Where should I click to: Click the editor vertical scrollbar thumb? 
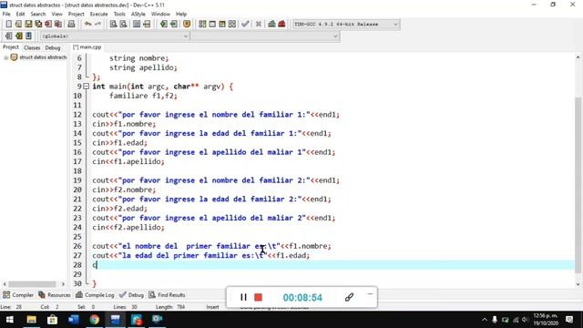[x=578, y=184]
